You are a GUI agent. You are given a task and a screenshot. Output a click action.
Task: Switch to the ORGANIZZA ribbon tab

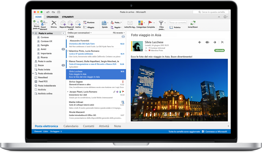[52, 17]
